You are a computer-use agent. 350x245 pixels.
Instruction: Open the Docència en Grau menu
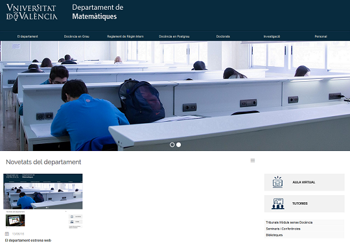coord(76,36)
